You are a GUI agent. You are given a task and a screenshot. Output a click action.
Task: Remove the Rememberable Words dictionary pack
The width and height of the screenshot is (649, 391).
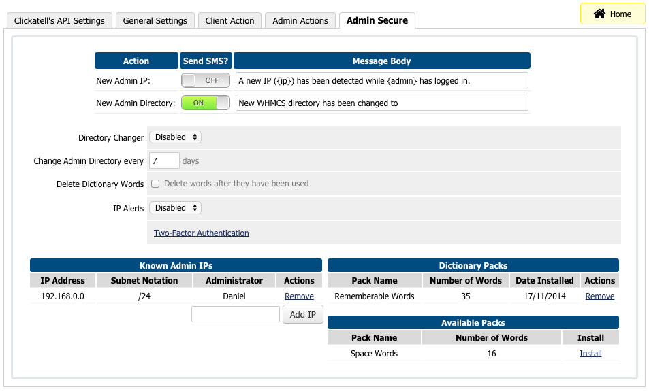tap(599, 296)
